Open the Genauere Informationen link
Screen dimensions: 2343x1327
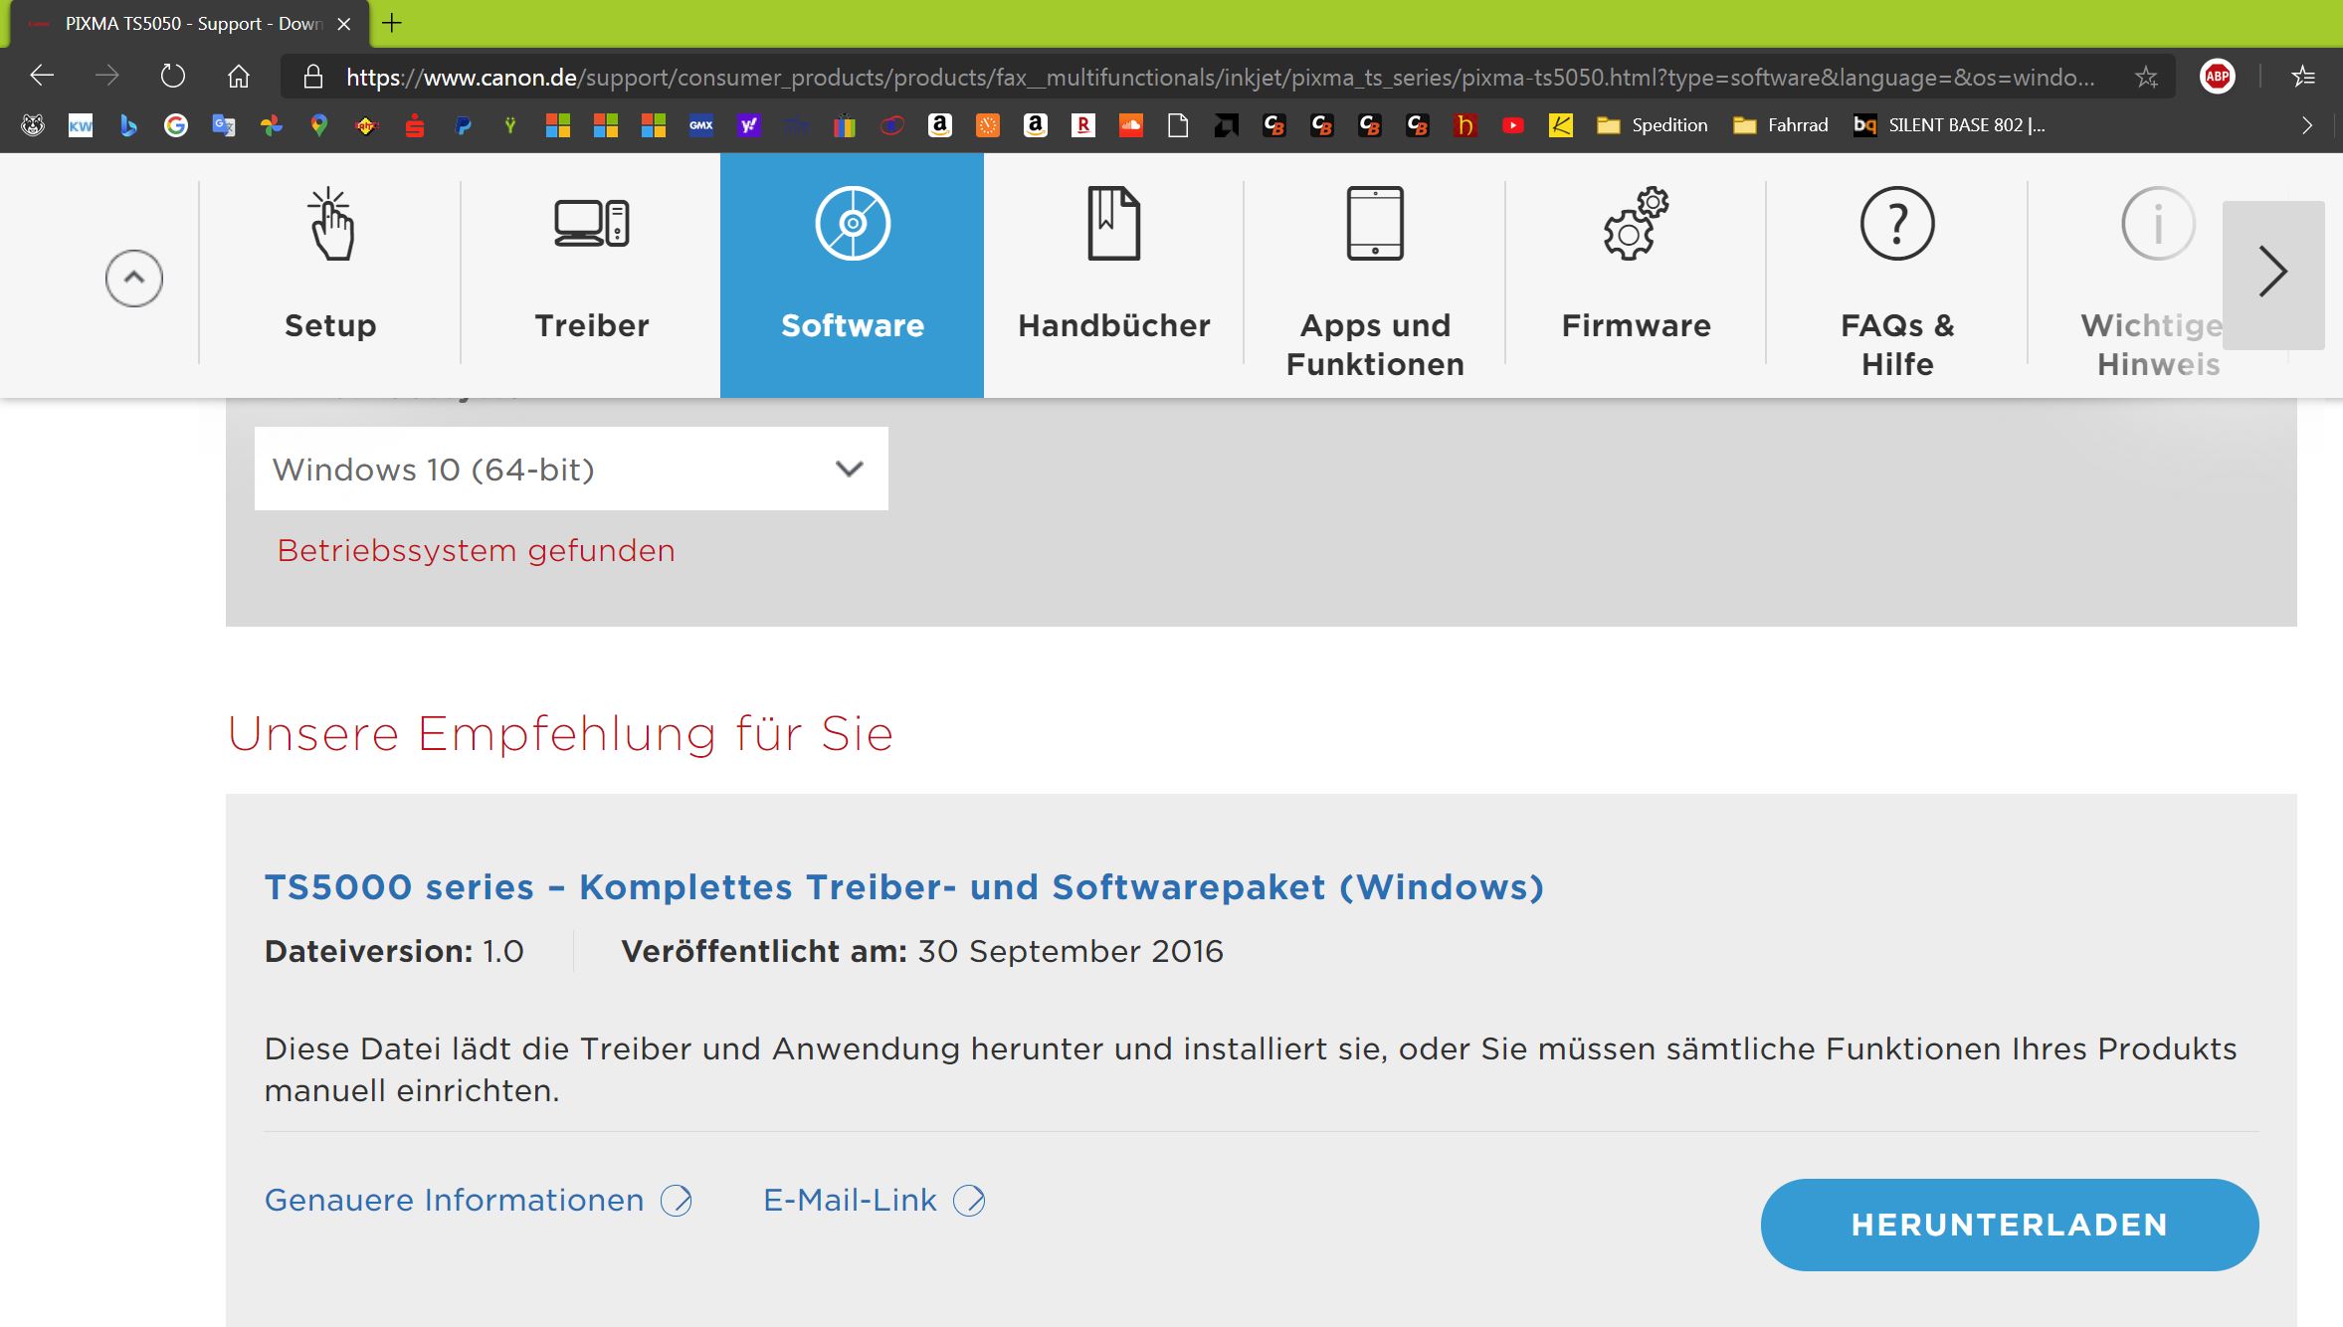tap(478, 1201)
